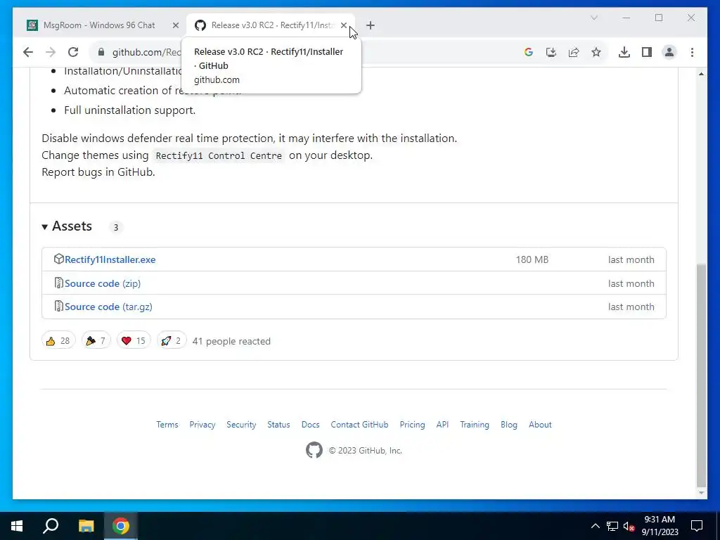Open the Blog footer link

[509, 425]
